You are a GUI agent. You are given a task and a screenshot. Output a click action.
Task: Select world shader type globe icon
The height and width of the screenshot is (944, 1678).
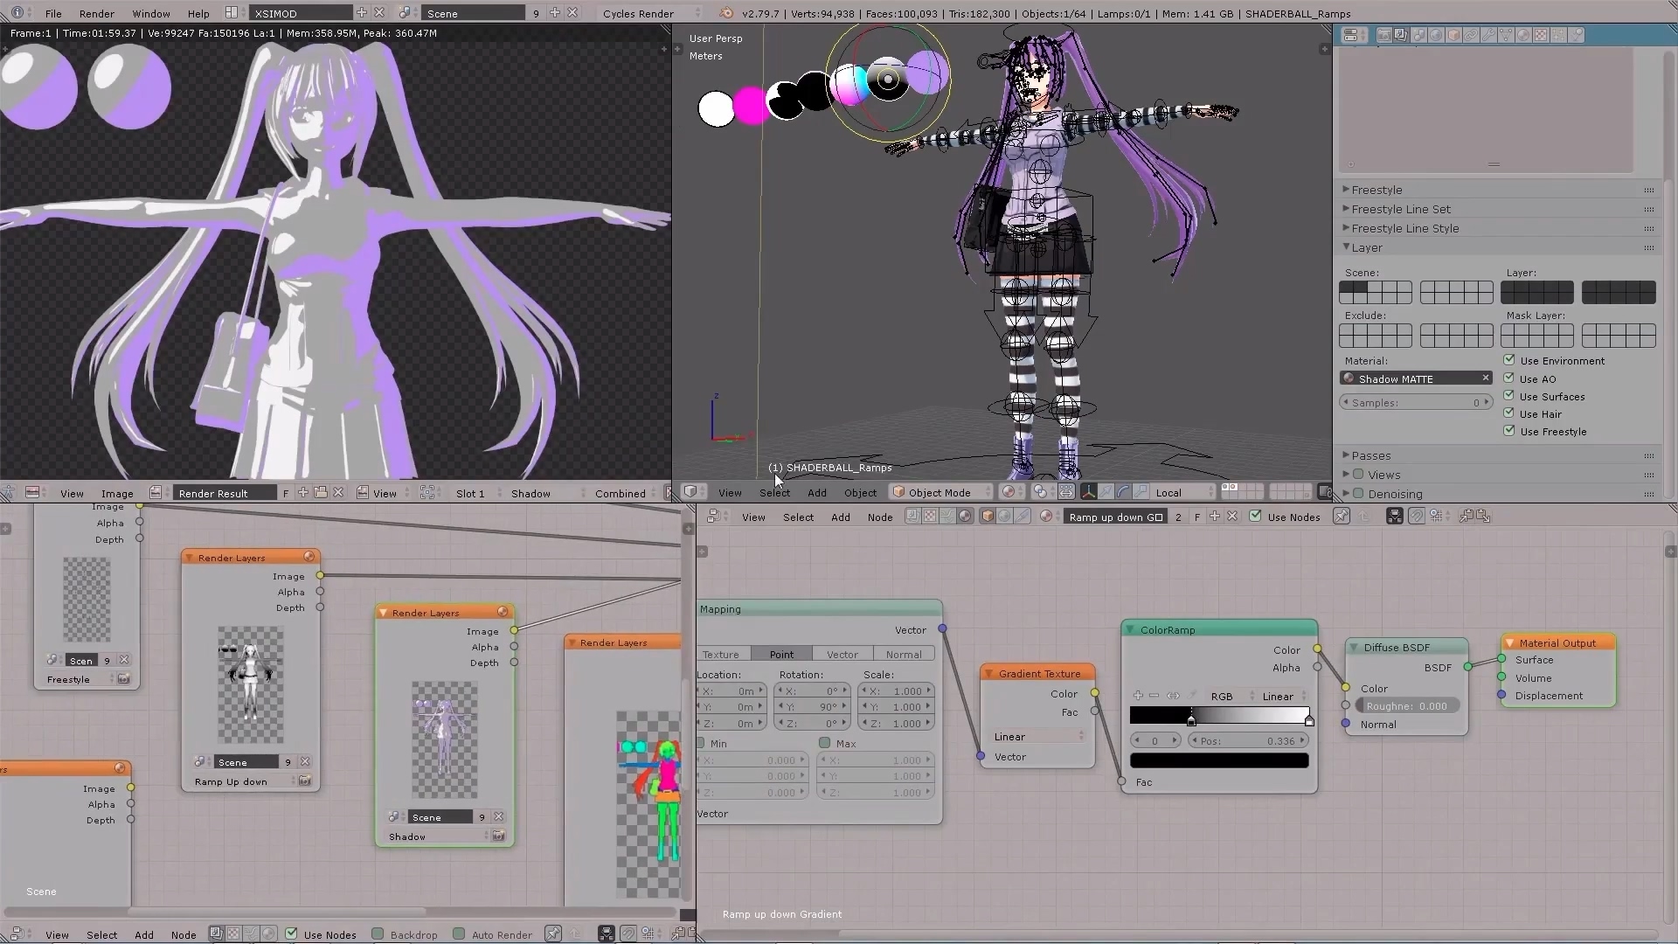tap(1004, 516)
